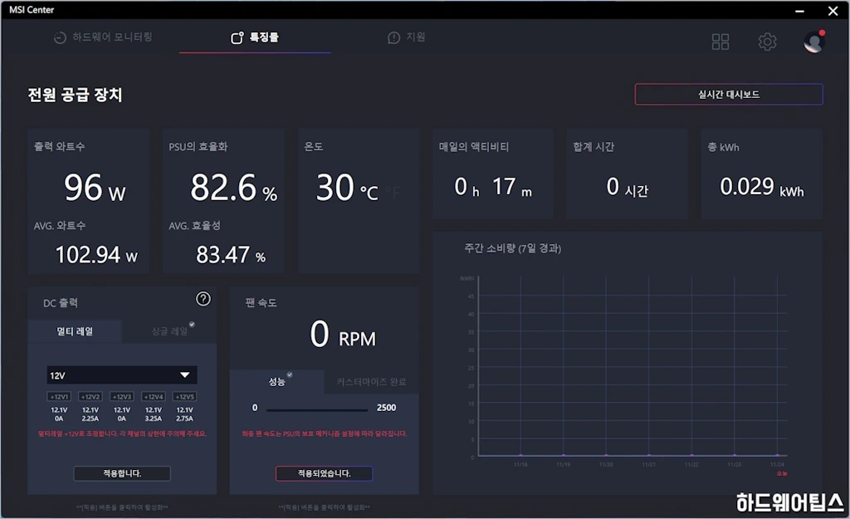Click the +12V2 rail label
850x519 pixels.
click(x=90, y=396)
